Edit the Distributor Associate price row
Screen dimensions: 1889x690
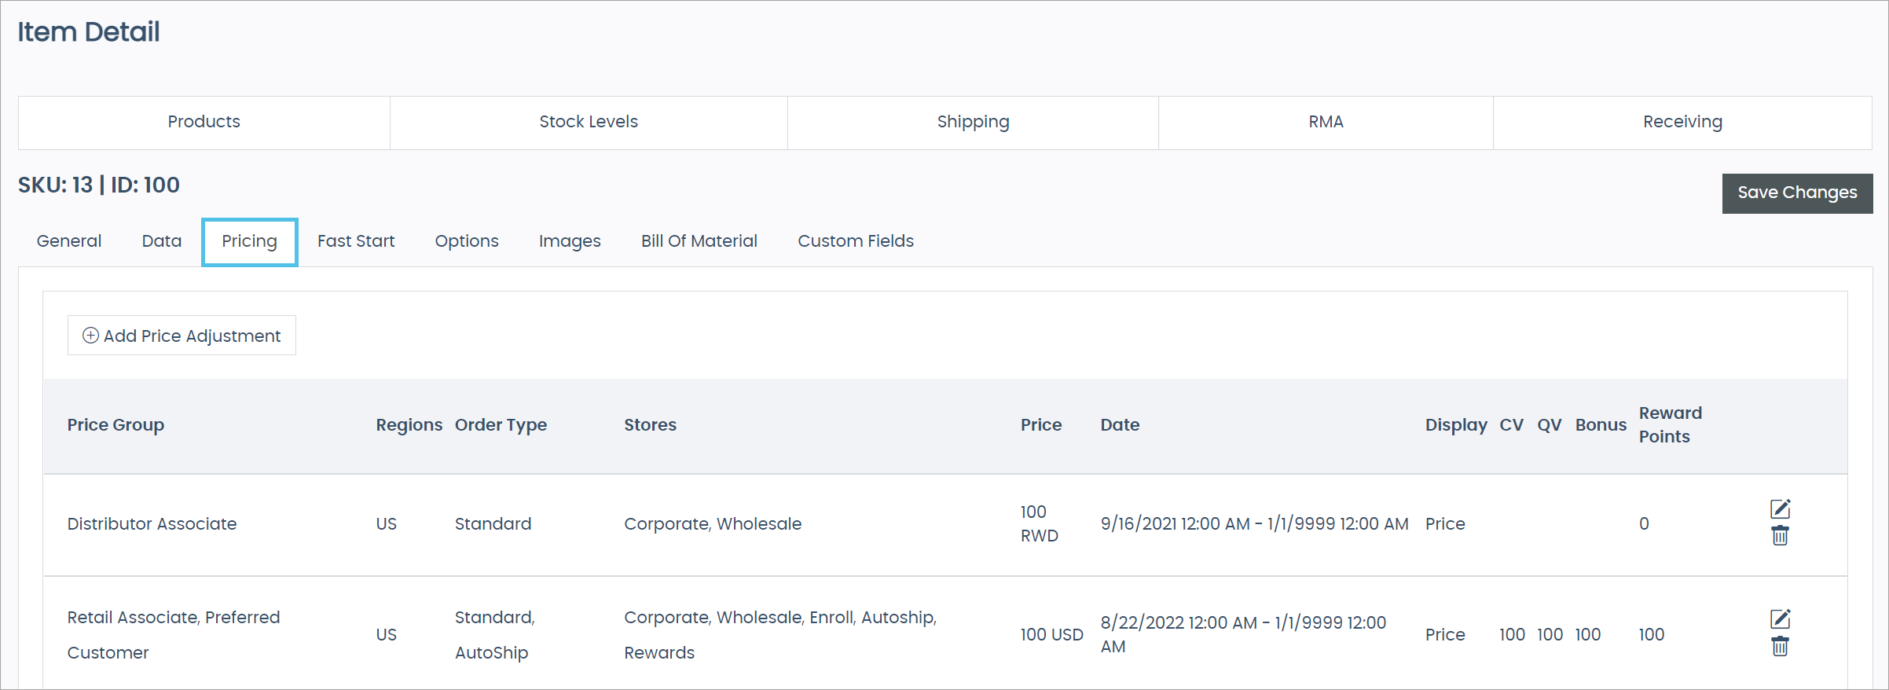click(1780, 508)
